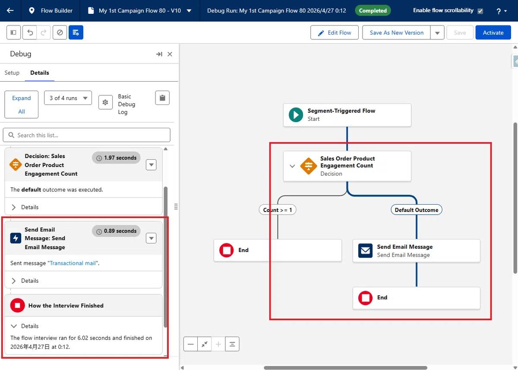Click the Send Email Message envelope icon on canvas
Viewport: 518px width, 370px height.
(x=365, y=250)
